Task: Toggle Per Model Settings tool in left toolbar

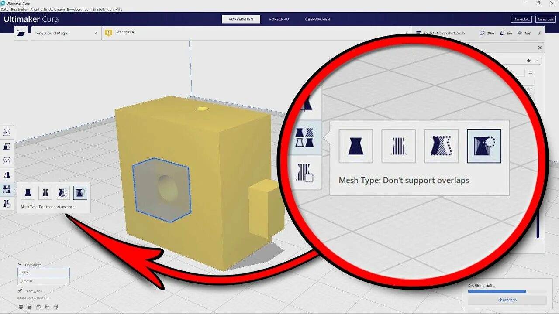Action: [x=7, y=189]
